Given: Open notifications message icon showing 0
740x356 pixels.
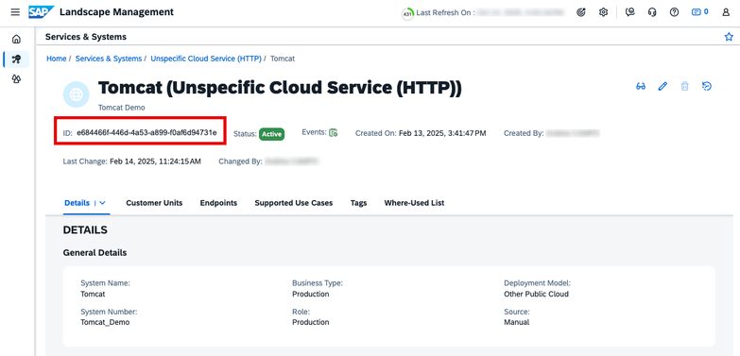Looking at the screenshot, I should click(x=700, y=12).
